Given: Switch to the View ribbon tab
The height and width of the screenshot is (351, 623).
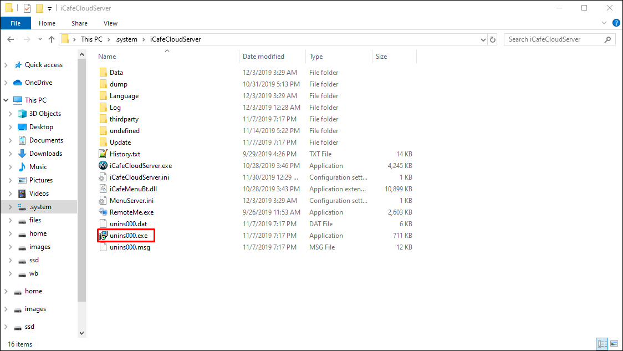Looking at the screenshot, I should click(x=110, y=23).
